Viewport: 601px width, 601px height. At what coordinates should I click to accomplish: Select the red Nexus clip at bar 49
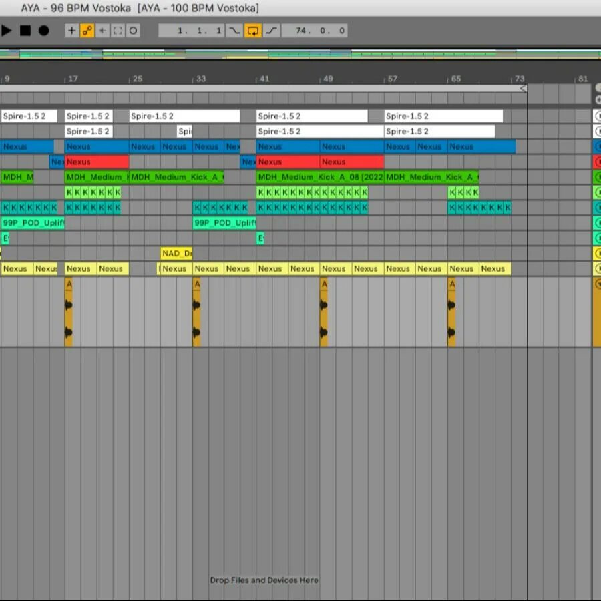[352, 162]
